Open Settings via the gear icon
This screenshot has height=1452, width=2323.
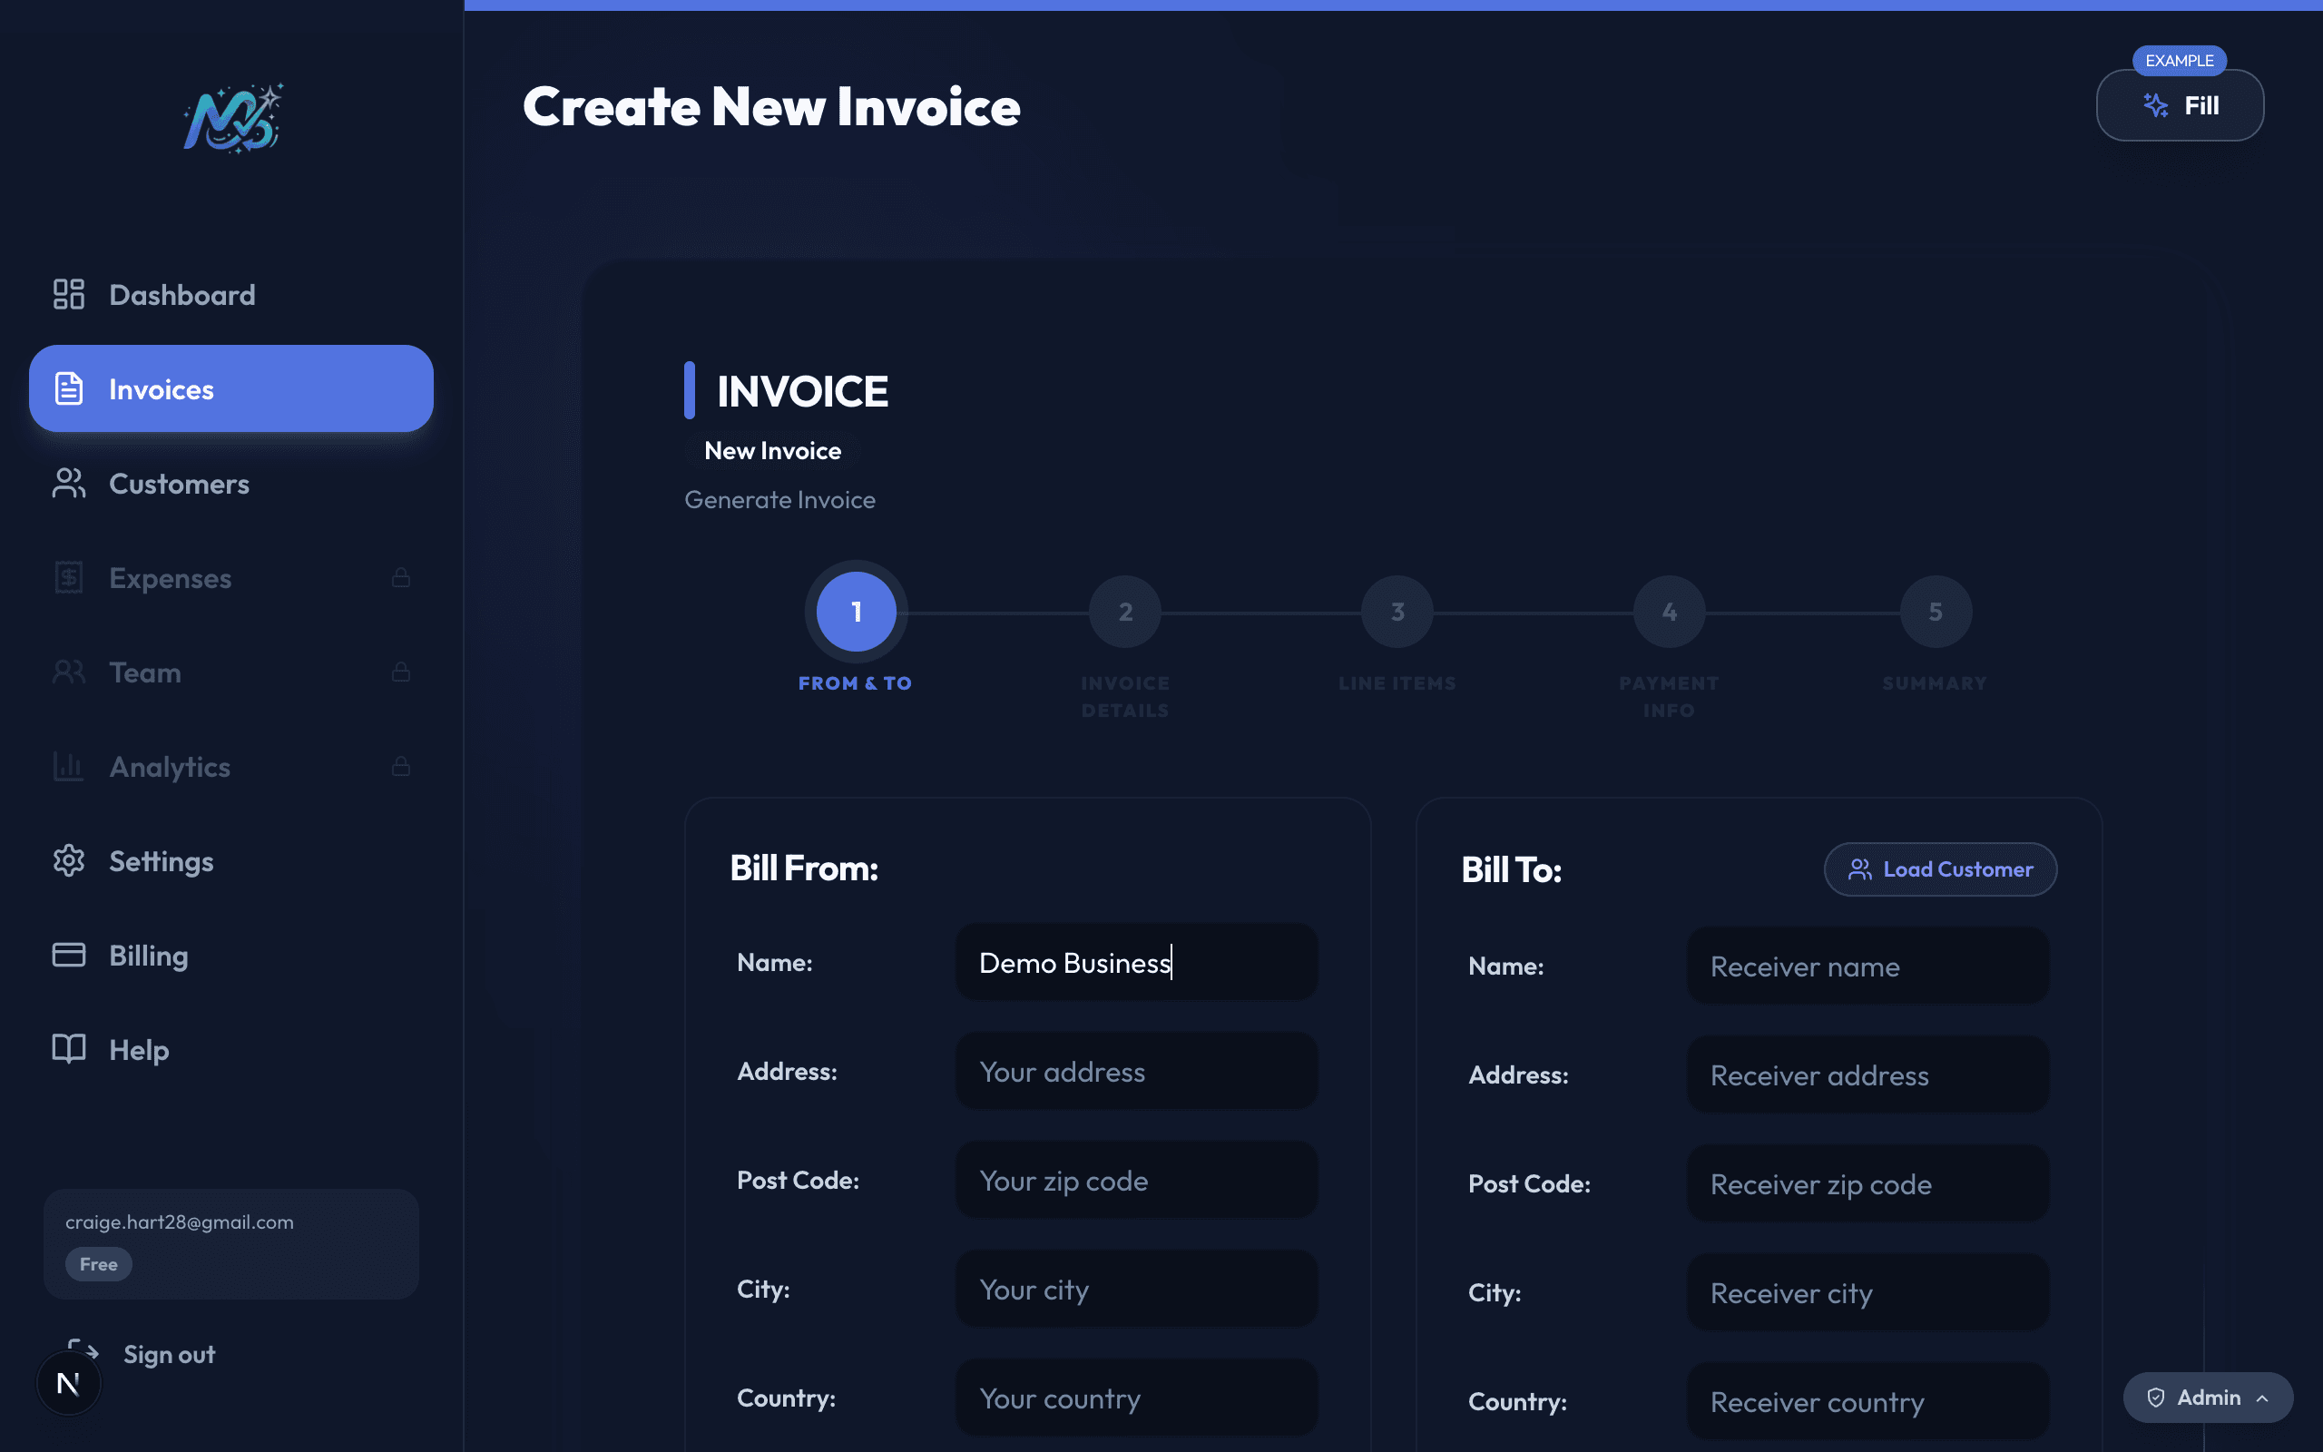(68, 860)
